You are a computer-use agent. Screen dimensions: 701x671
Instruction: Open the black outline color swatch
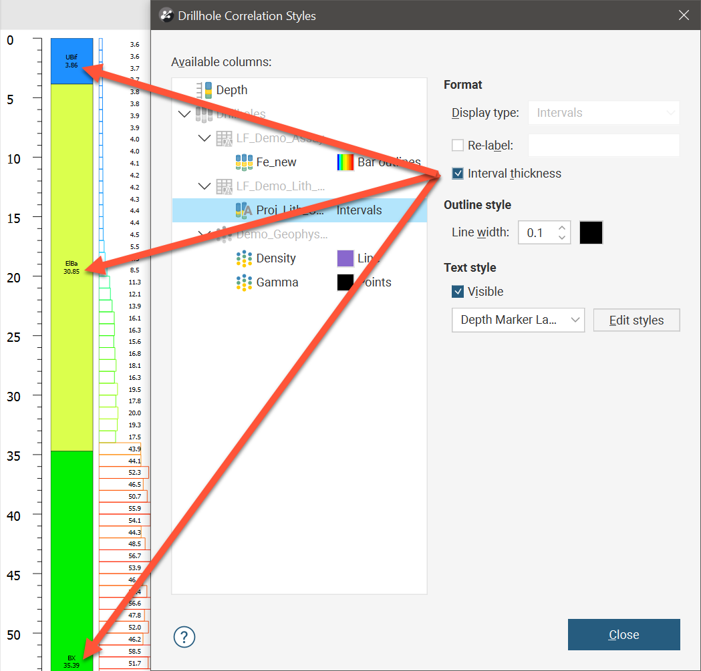(x=591, y=232)
